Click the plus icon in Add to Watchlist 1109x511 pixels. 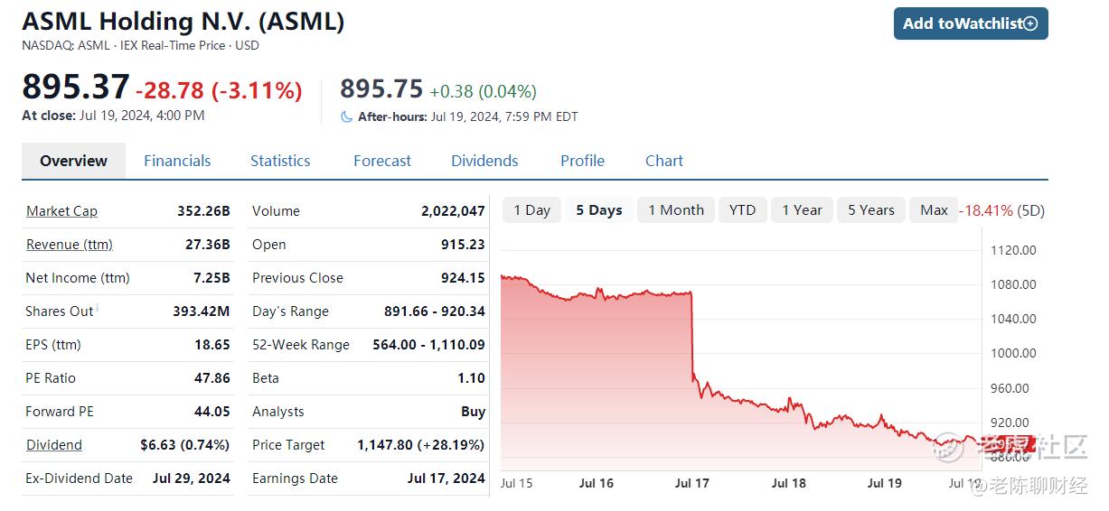1030,23
